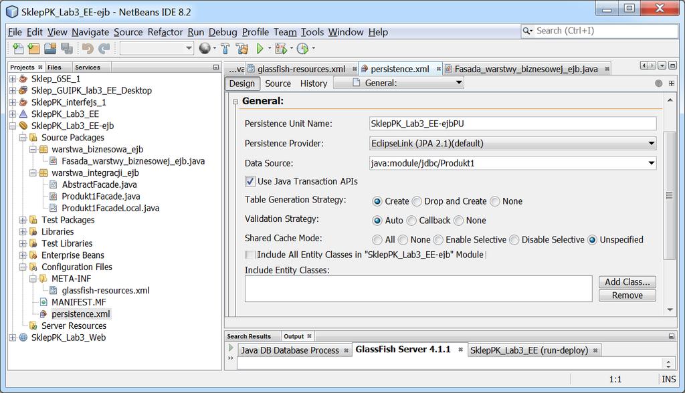This screenshot has width=685, height=393.
Task: Minimize the Output panel
Action: 672,336
